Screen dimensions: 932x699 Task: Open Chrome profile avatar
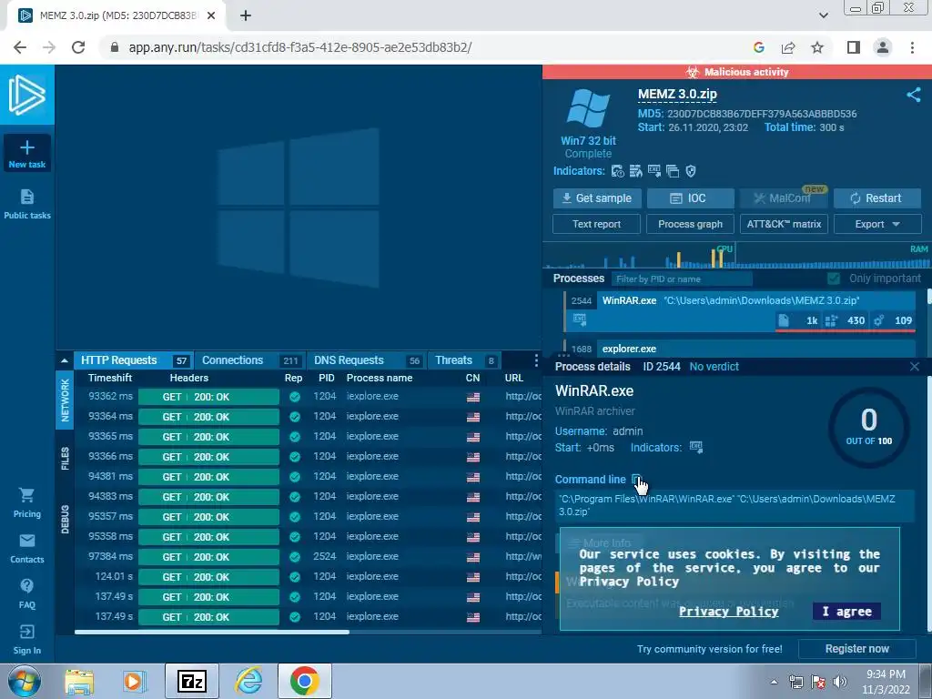point(883,47)
